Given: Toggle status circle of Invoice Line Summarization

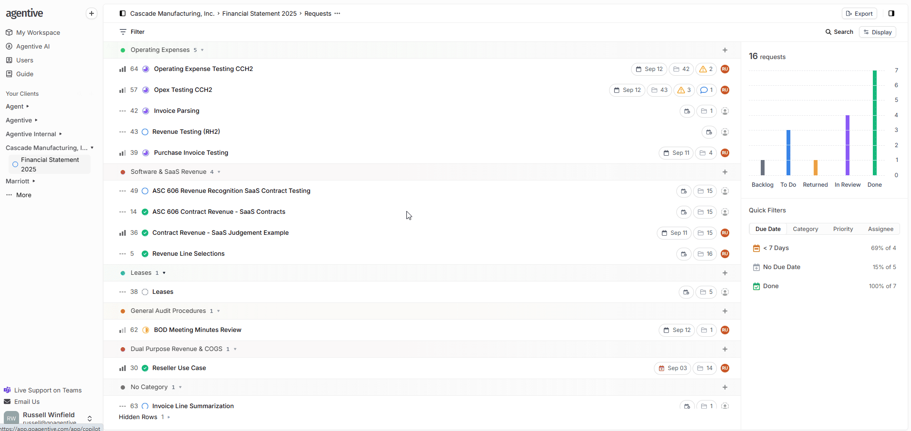Looking at the screenshot, I should [145, 406].
